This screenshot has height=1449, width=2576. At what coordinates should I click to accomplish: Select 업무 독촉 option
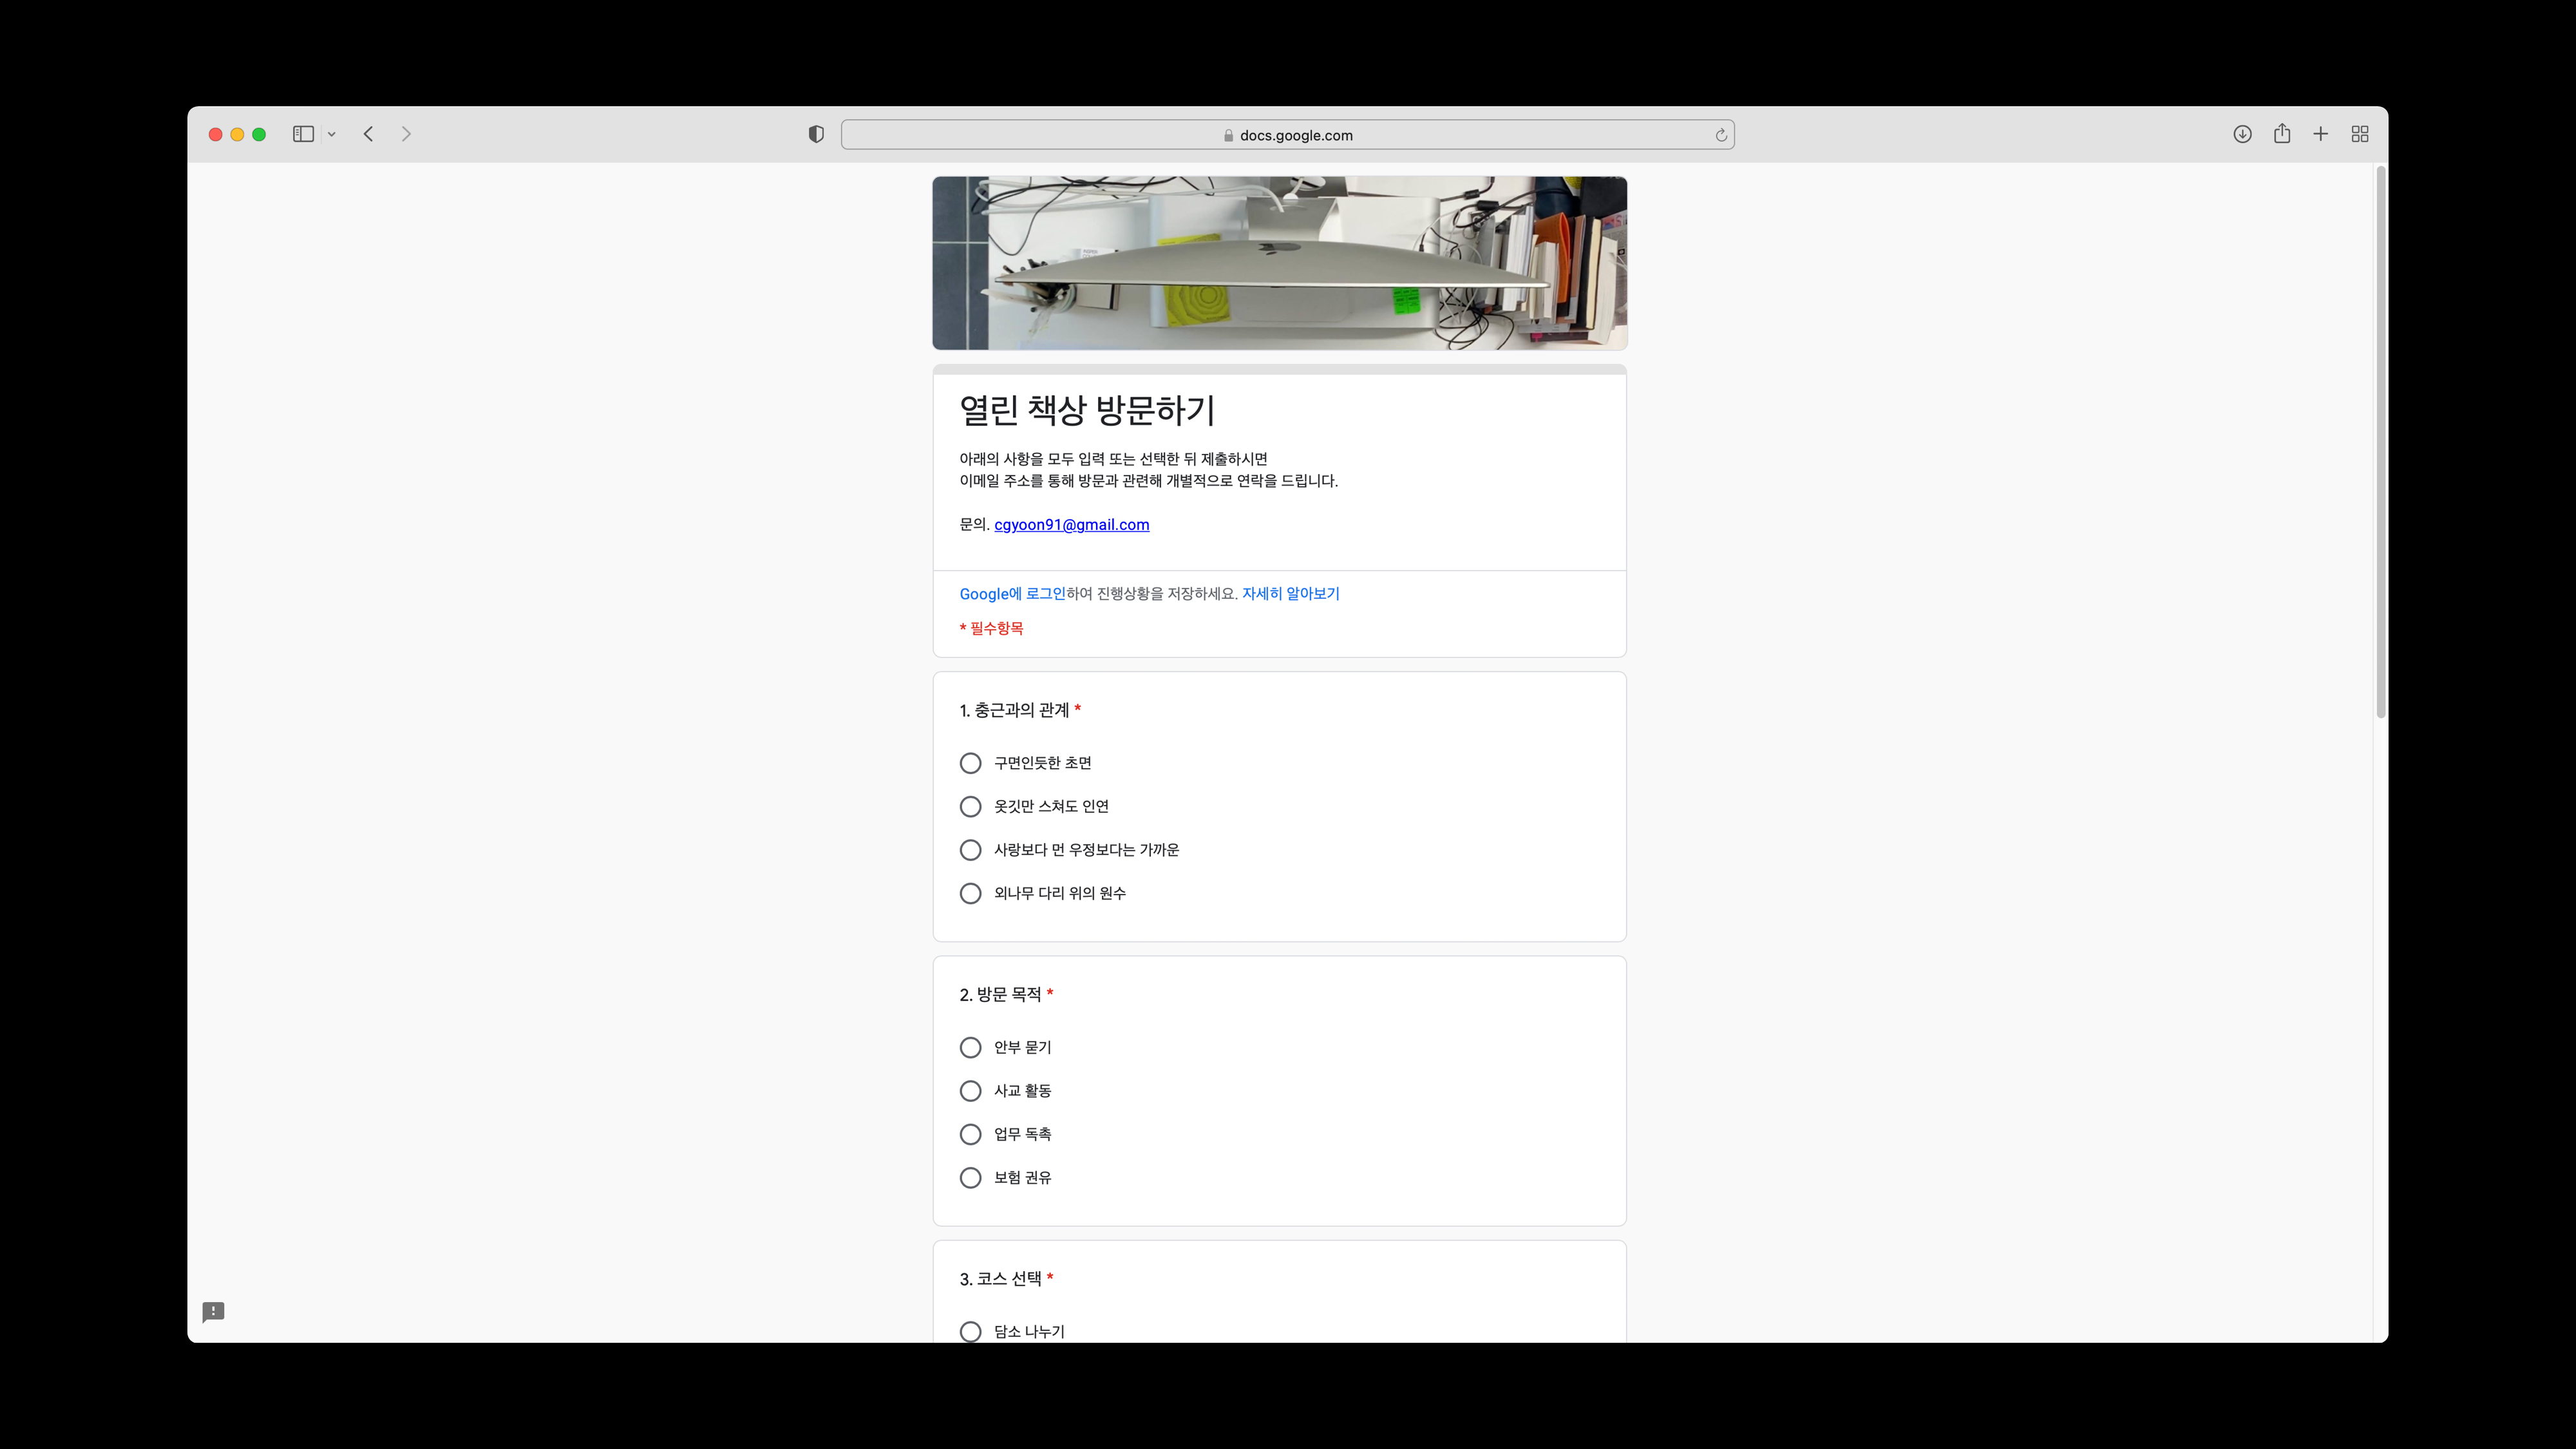970,1134
